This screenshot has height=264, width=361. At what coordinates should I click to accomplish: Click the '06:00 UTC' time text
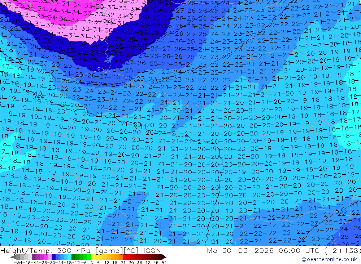[x=299, y=250]
